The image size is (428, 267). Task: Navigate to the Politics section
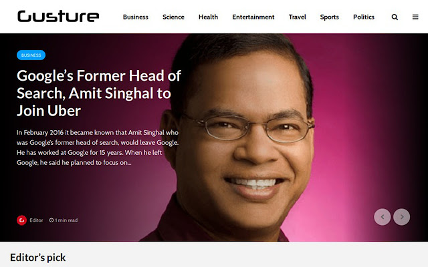point(364,17)
